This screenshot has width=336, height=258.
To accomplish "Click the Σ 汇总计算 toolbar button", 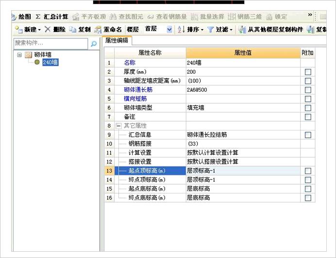I will click(52, 16).
